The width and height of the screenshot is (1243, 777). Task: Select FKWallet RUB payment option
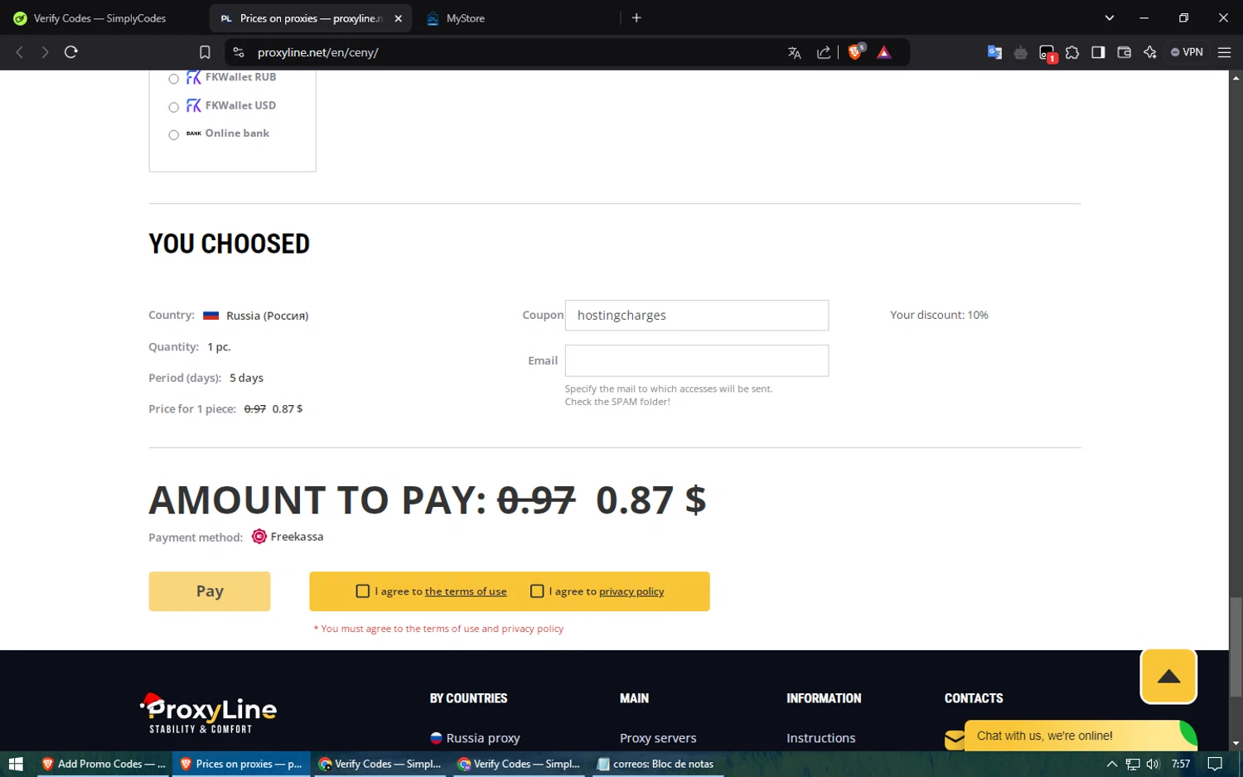(173, 79)
